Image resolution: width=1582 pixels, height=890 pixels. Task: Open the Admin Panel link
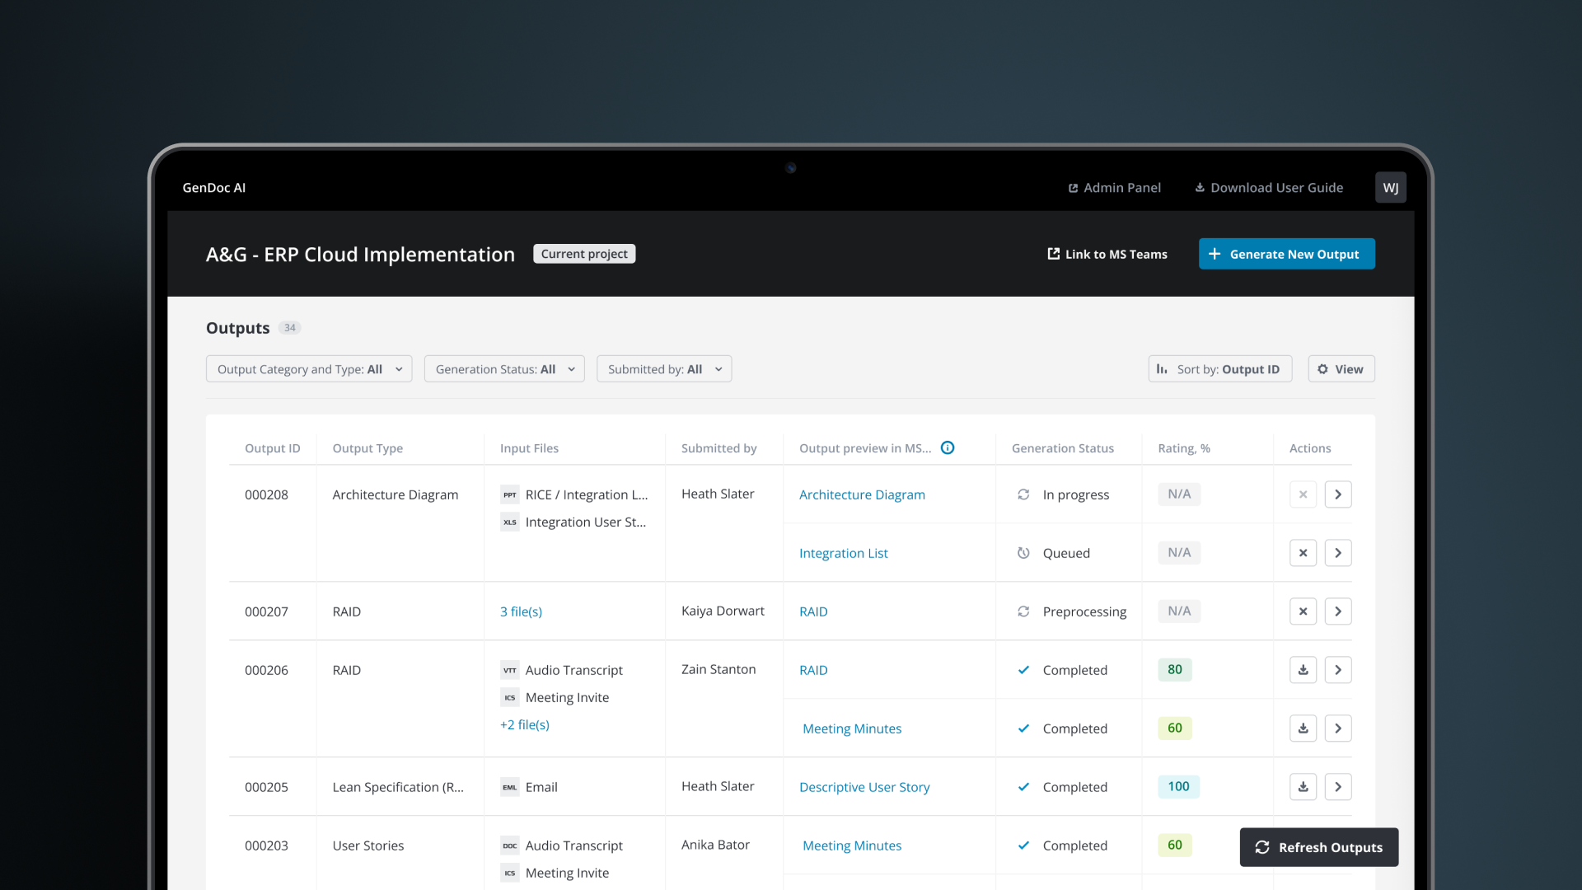click(x=1114, y=188)
